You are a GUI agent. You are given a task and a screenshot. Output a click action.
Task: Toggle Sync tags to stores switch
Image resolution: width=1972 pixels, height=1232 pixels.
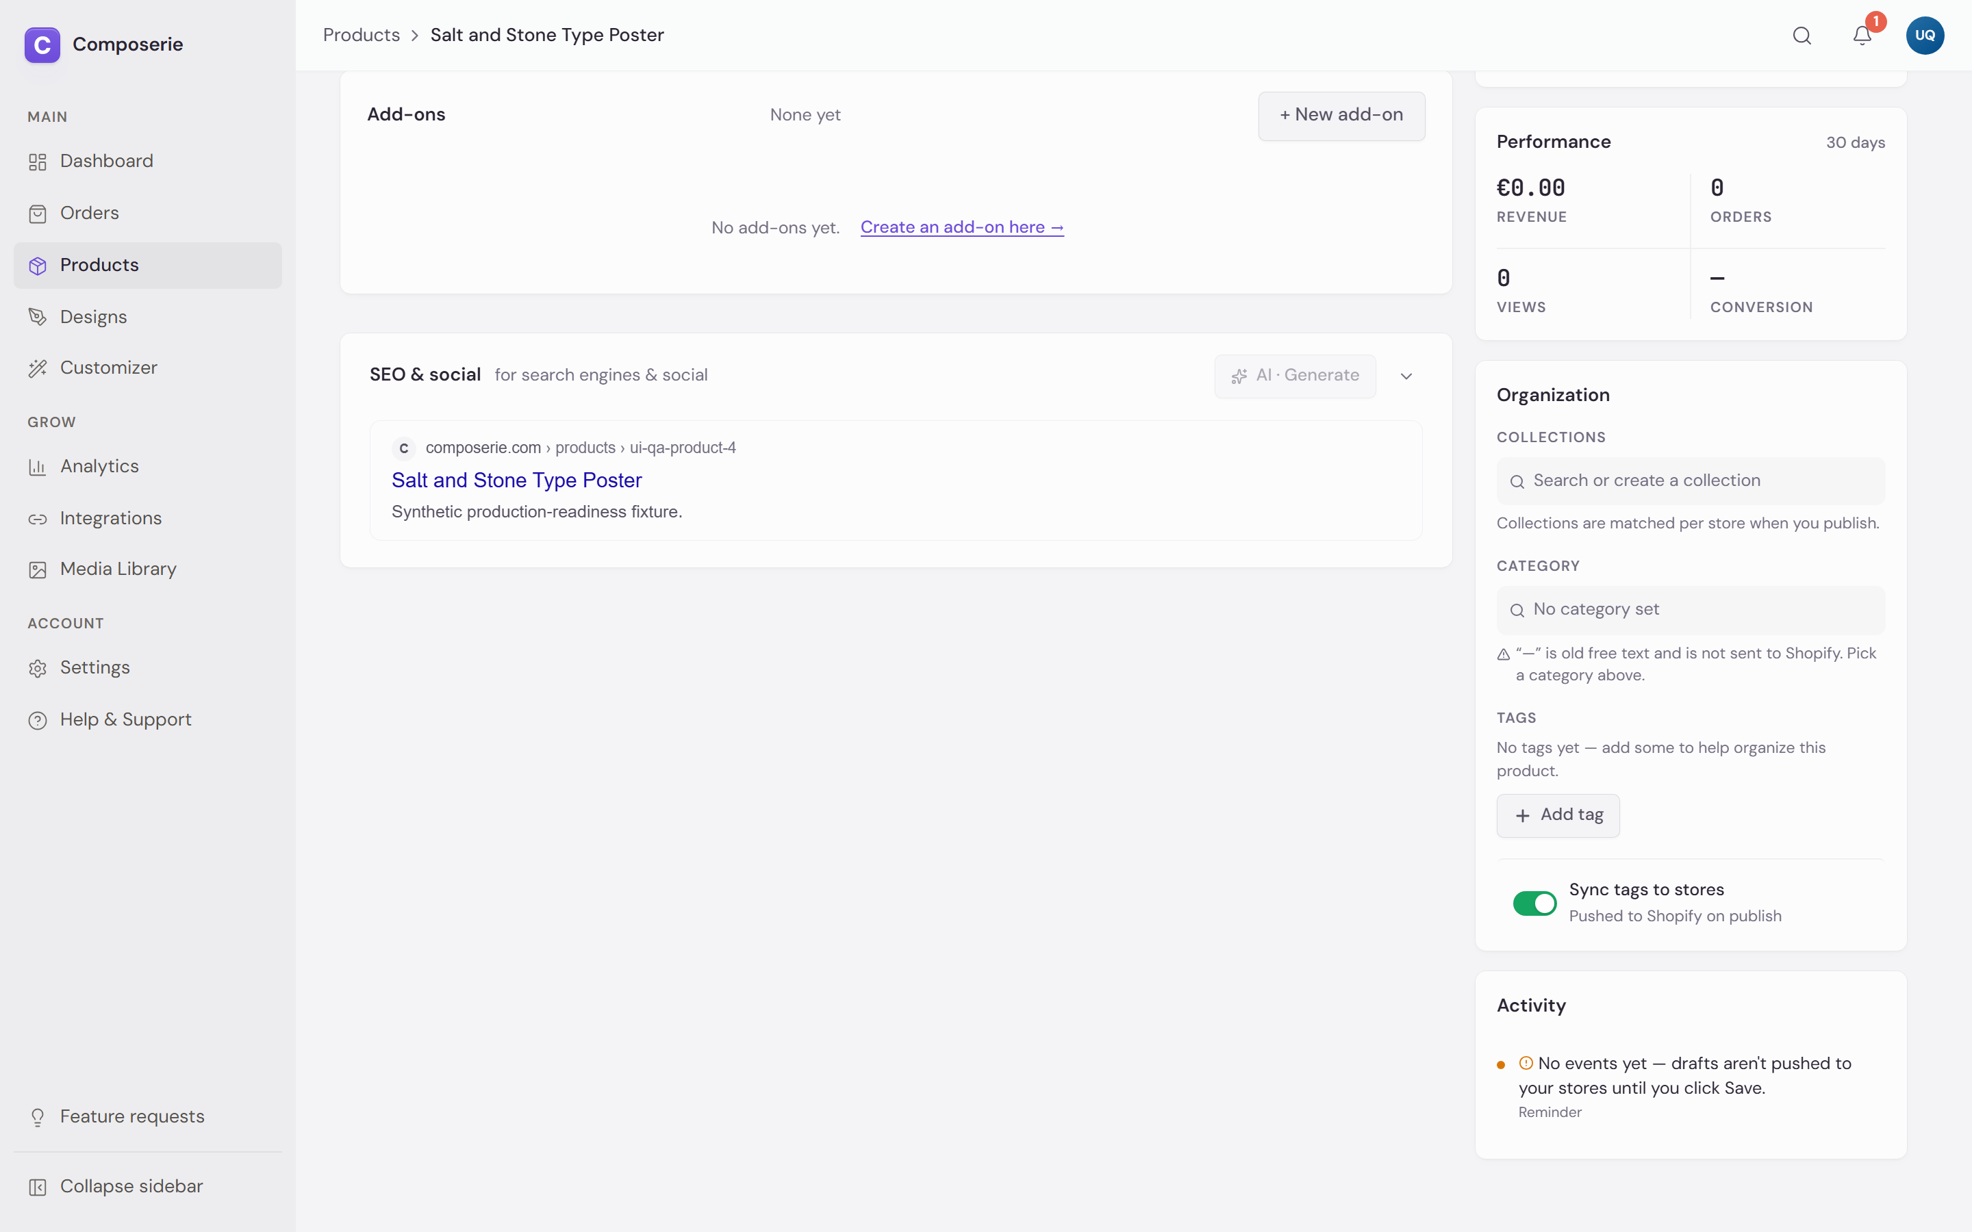pyautogui.click(x=1534, y=903)
